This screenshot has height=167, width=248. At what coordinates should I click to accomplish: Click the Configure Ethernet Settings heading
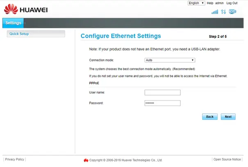(121, 36)
